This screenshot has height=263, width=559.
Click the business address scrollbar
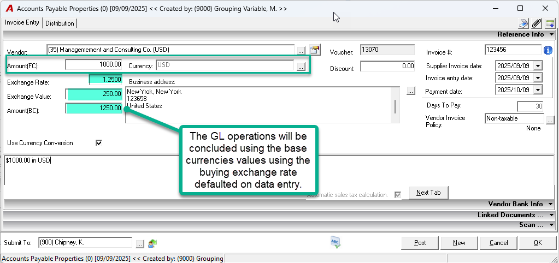[x=395, y=106]
